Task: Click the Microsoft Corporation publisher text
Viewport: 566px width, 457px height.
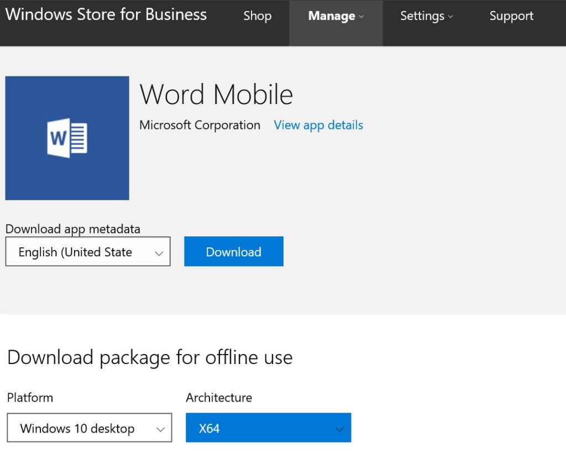Action: (200, 125)
